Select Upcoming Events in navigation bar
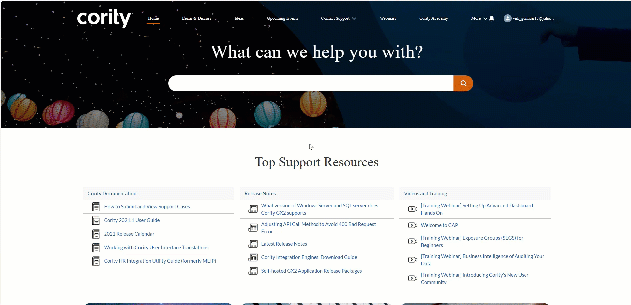 pos(282,18)
